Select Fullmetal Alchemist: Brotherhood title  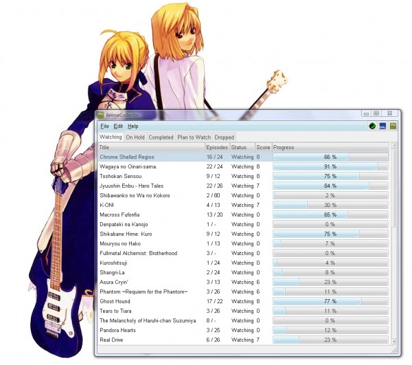click(x=139, y=253)
